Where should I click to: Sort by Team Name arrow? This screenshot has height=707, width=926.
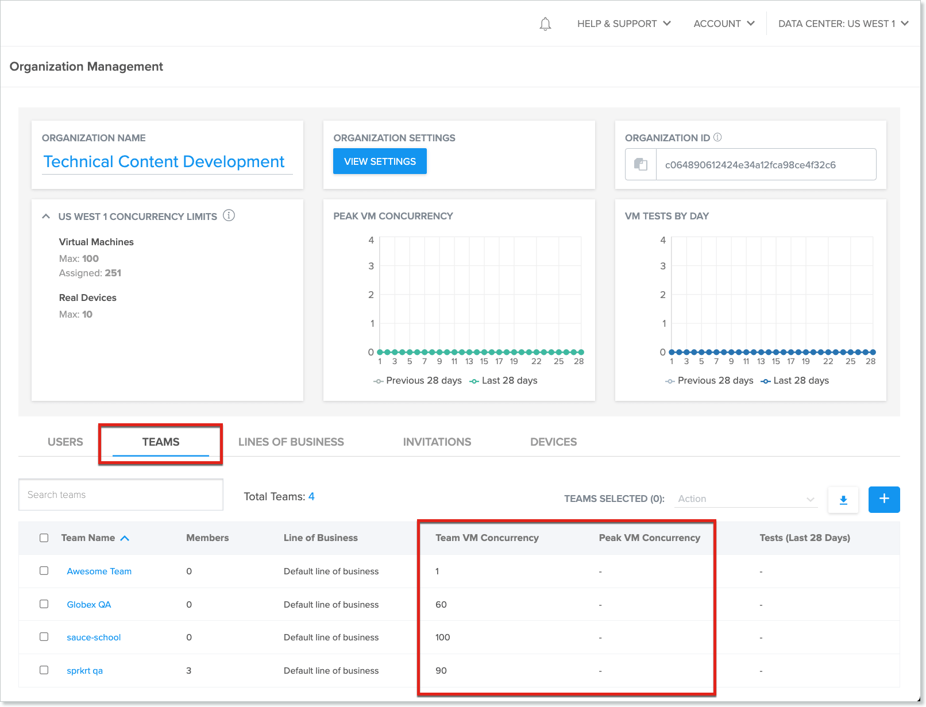[125, 538]
